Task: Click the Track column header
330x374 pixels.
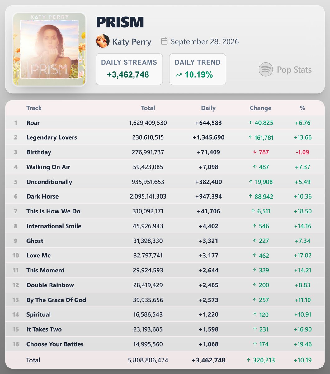Action: (x=34, y=108)
